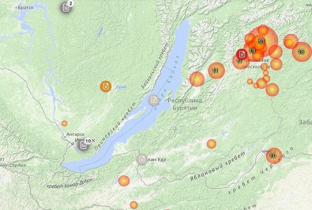
Task: Open the fire cluster labeled 11 east of Baikal
Action: click(216, 70)
